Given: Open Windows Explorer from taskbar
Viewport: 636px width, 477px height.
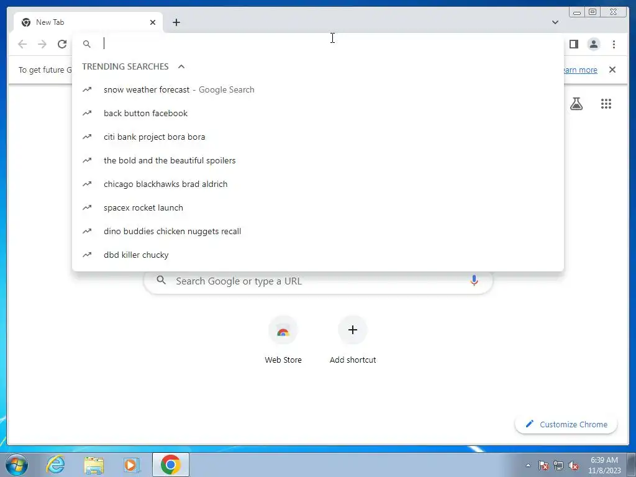Looking at the screenshot, I should [93, 465].
